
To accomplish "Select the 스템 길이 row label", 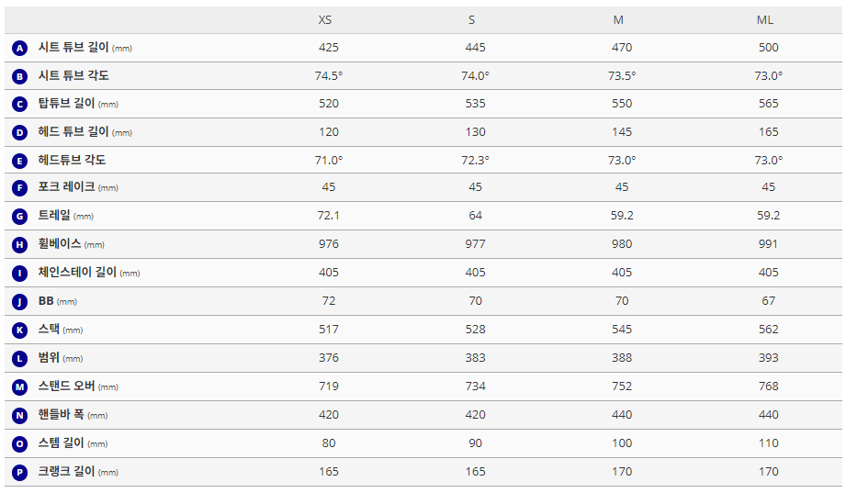I will 62,443.
